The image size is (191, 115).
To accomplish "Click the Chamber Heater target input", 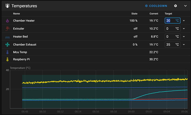I will click(x=170, y=21).
